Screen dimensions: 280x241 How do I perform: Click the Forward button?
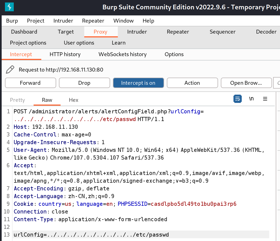tap(30, 83)
